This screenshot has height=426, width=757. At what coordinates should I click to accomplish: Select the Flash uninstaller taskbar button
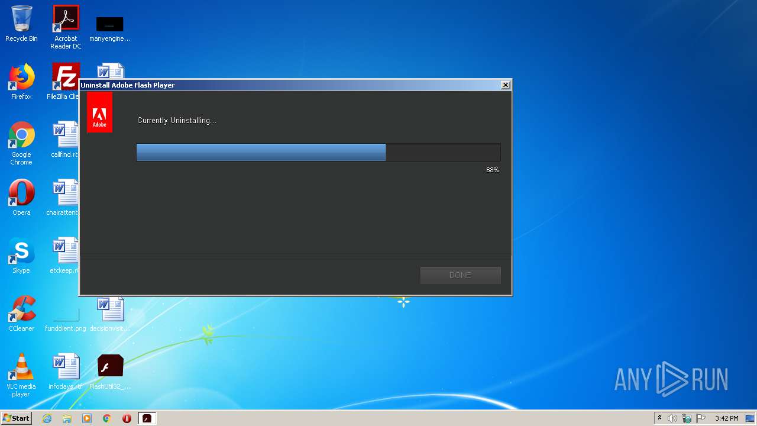point(147,418)
